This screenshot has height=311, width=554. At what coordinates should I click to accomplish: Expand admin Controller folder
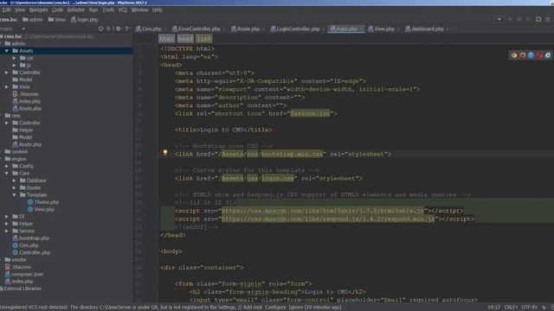[7, 73]
